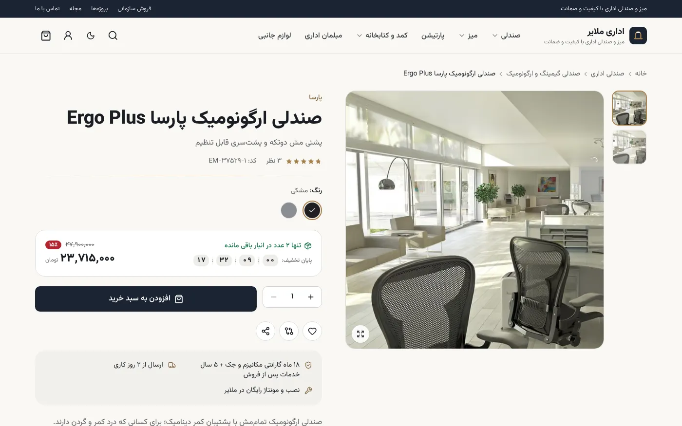The width and height of the screenshot is (682, 426).
Task: Click the quantity input field
Action: click(292, 297)
